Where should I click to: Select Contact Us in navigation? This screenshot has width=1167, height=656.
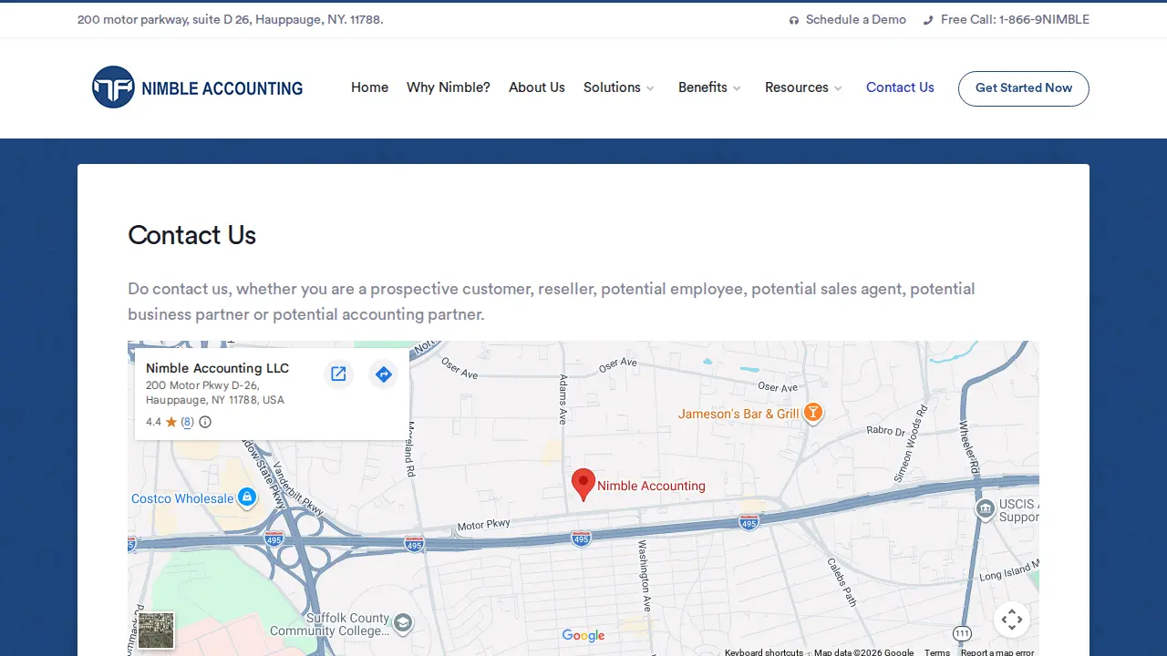coord(900,87)
